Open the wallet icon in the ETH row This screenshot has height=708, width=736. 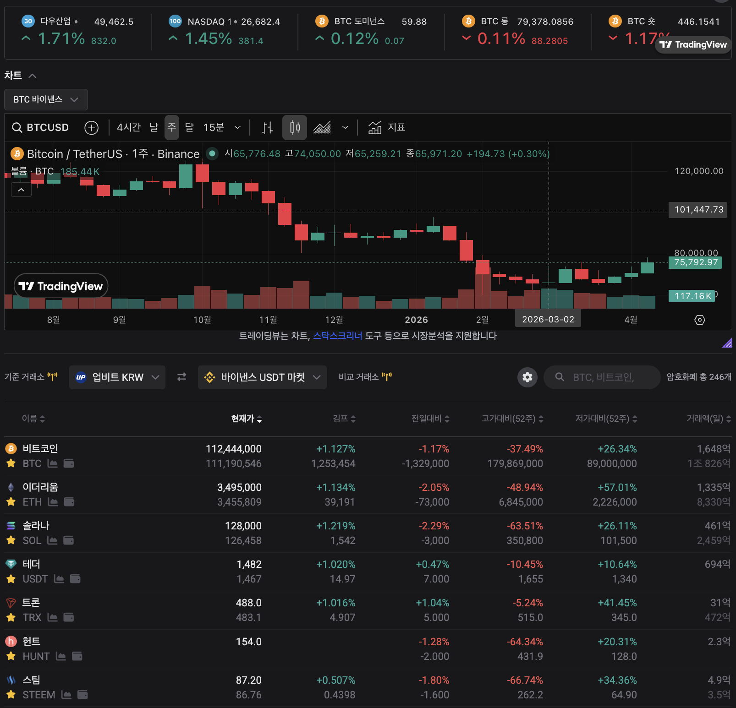point(69,502)
